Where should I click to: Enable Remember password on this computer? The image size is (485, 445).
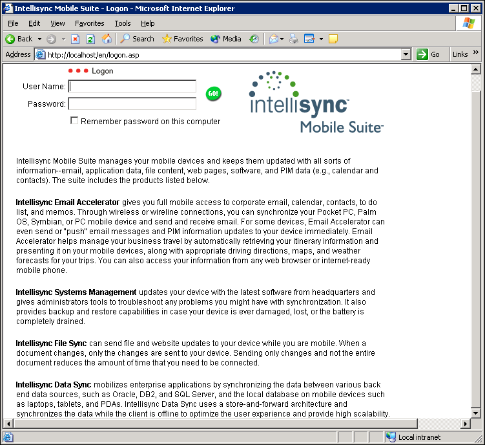[74, 120]
